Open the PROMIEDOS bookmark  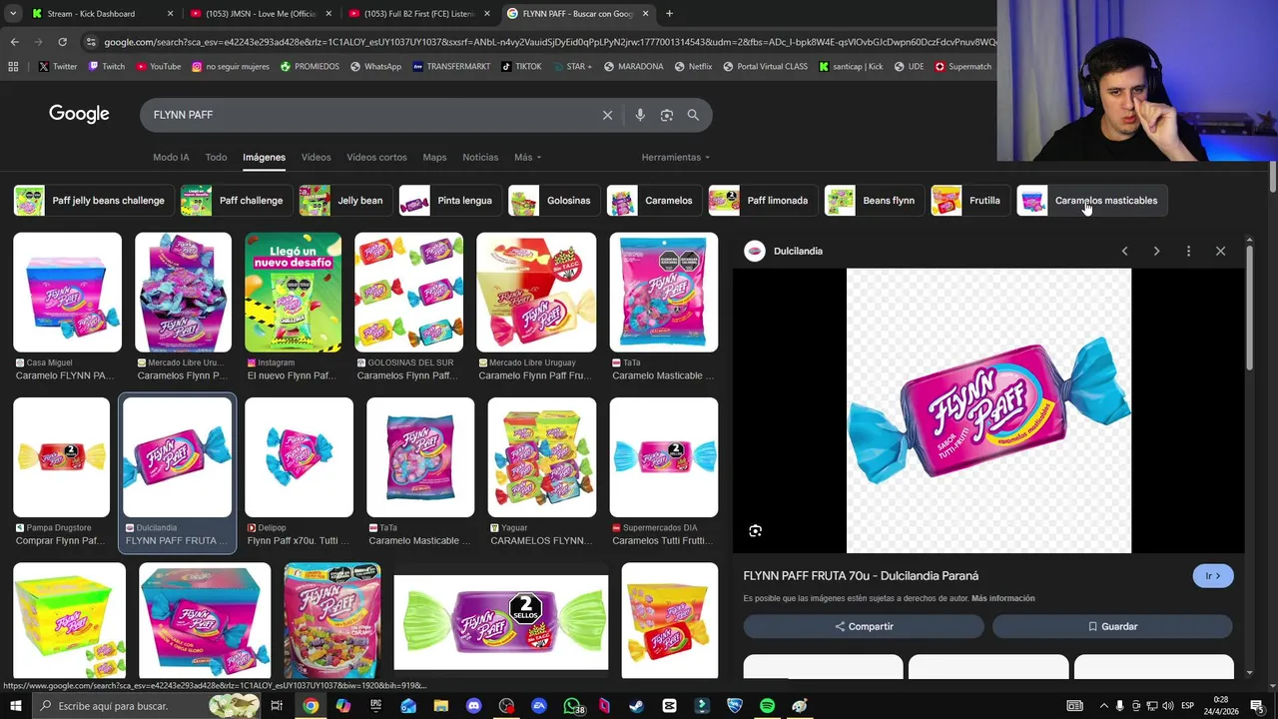click(x=310, y=67)
